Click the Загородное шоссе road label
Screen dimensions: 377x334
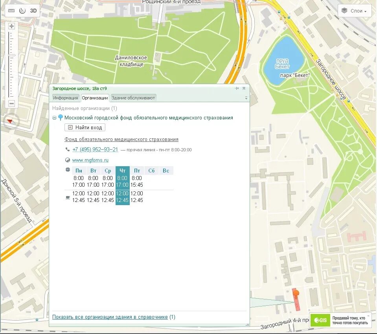331,79
